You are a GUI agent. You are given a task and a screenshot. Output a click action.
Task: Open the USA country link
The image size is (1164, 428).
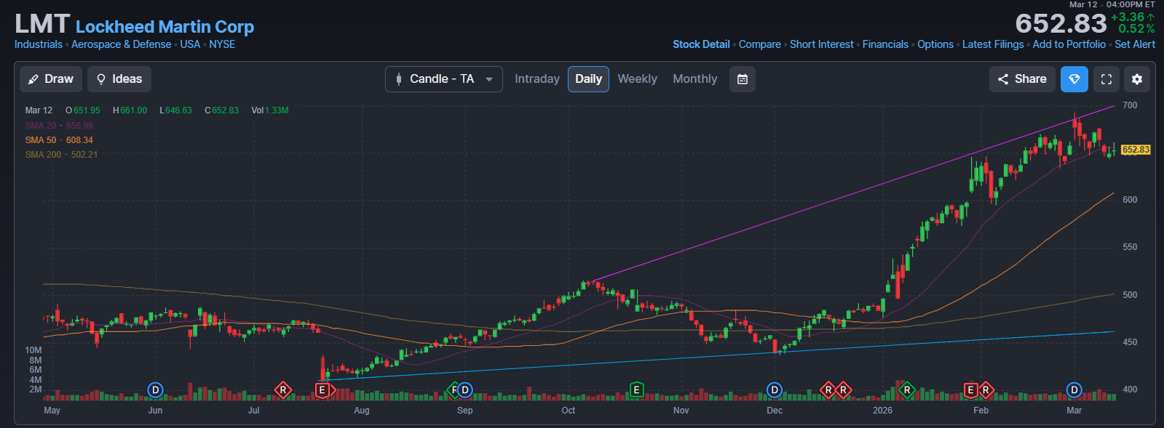190,44
